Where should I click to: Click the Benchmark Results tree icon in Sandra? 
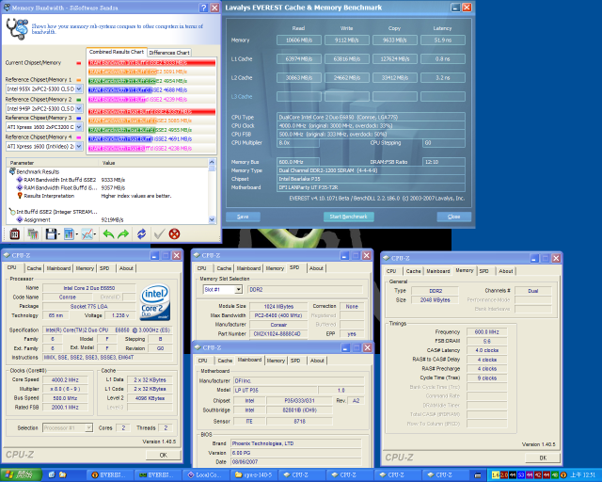tap(12, 171)
